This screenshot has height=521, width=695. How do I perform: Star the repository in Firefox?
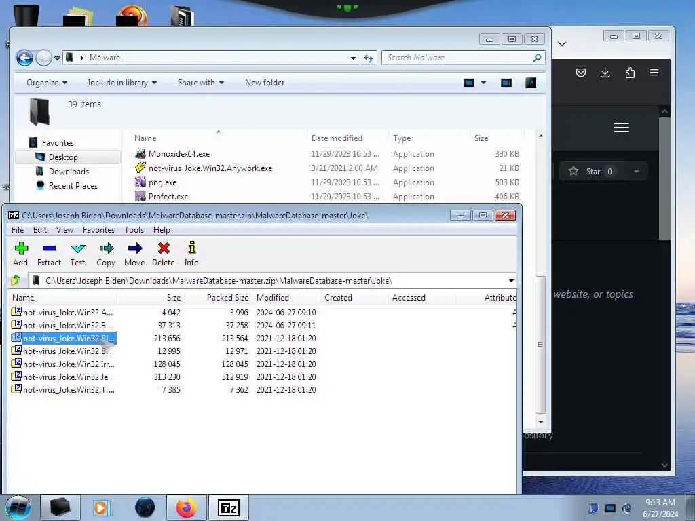coord(592,172)
